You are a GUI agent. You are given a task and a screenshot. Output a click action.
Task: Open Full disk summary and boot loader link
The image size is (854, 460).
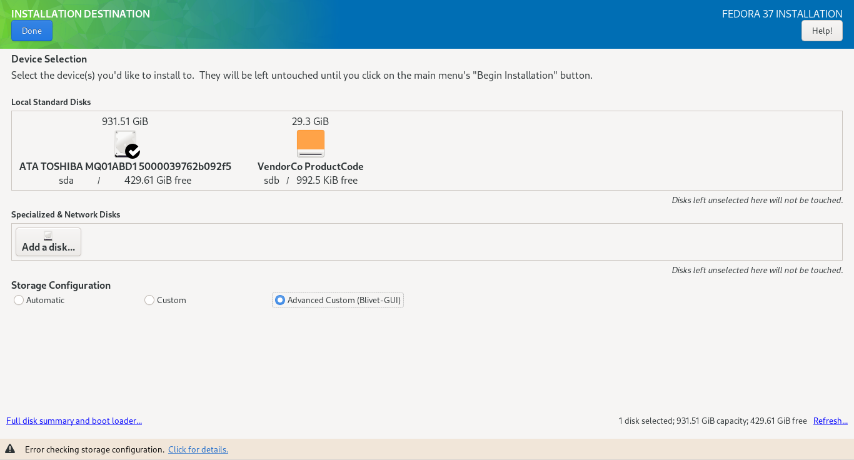[74, 421]
